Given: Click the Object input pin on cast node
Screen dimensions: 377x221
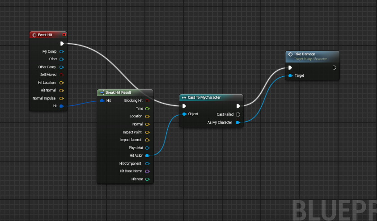Looking at the screenshot, I should tap(184, 114).
